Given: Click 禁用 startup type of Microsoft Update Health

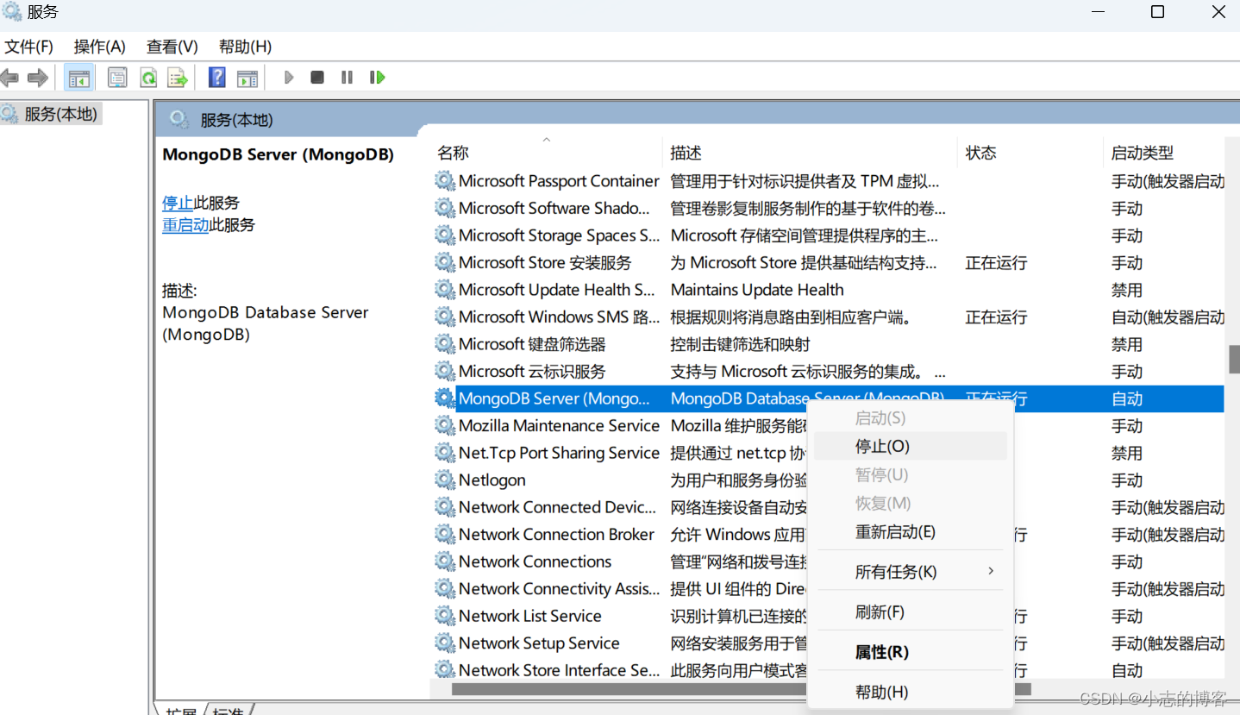Looking at the screenshot, I should 1127,290.
